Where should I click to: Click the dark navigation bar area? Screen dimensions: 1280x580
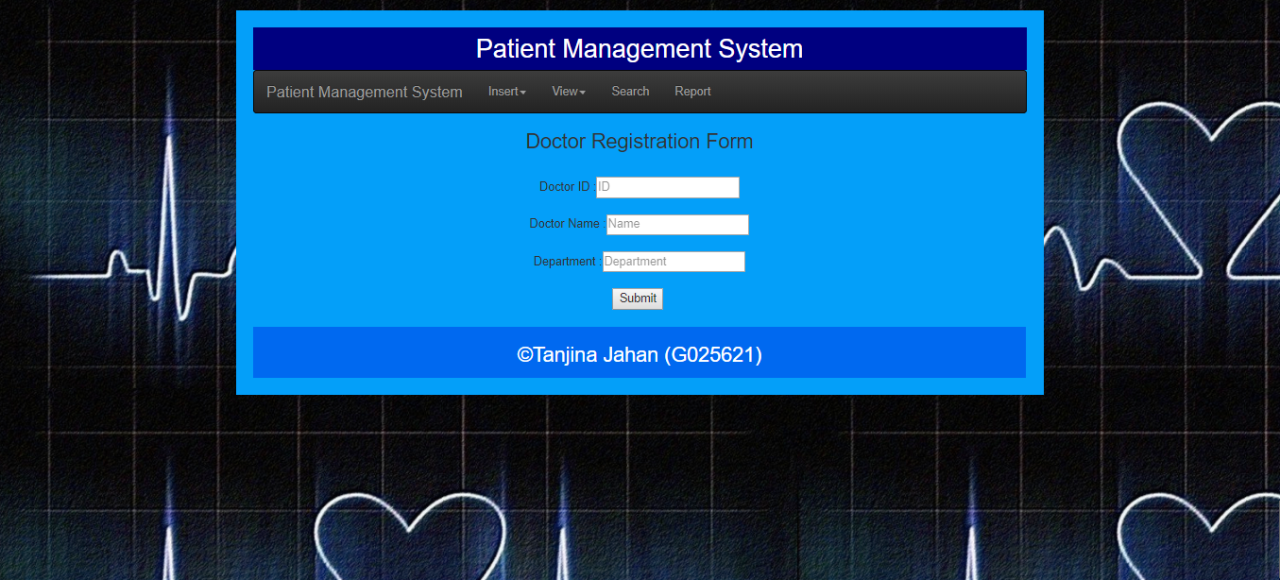pyautogui.click(x=850, y=91)
